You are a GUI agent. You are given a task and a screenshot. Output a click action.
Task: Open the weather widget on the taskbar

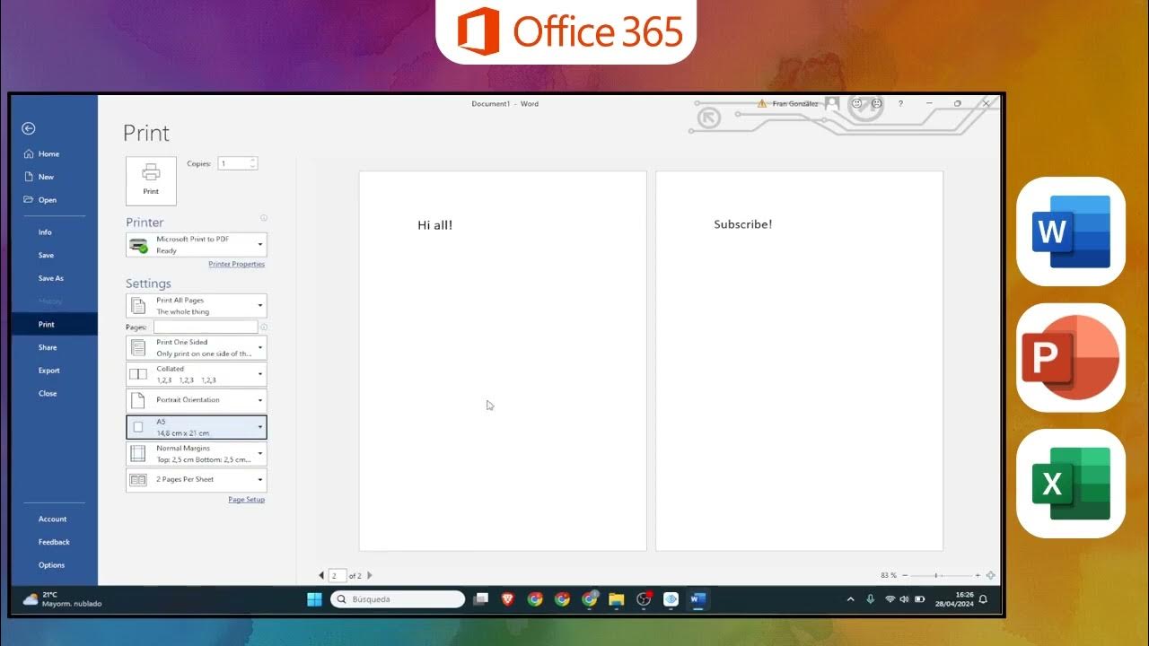coord(61,599)
